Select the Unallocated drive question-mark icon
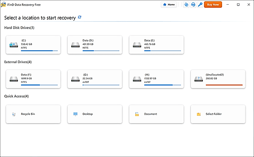 199,79
